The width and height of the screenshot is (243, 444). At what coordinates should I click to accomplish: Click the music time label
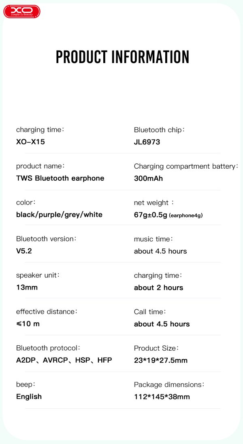point(153,239)
